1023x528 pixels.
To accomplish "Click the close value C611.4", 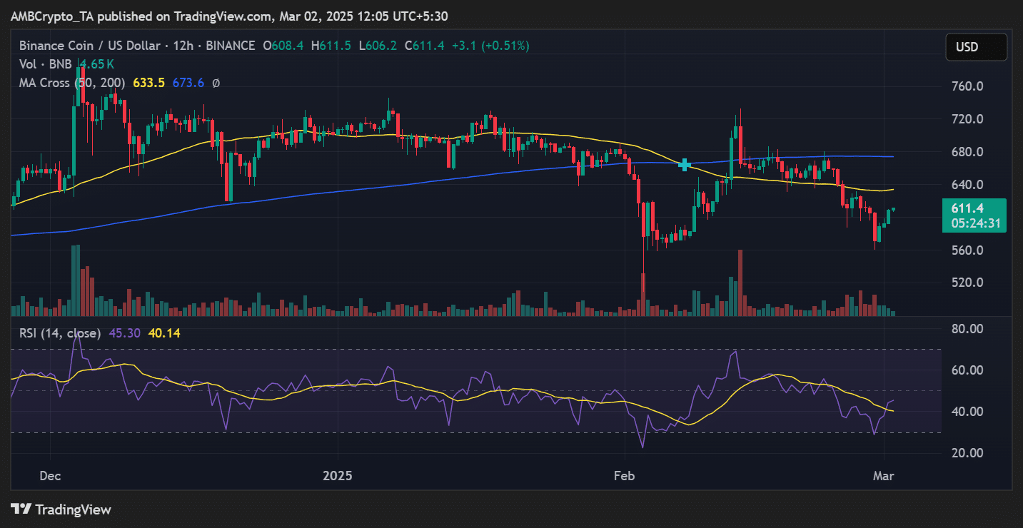I will (425, 46).
